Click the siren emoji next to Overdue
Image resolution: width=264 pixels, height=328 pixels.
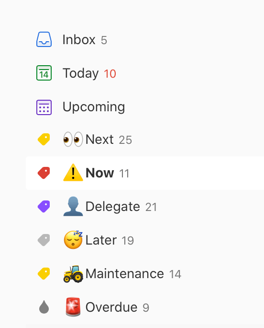point(73,307)
